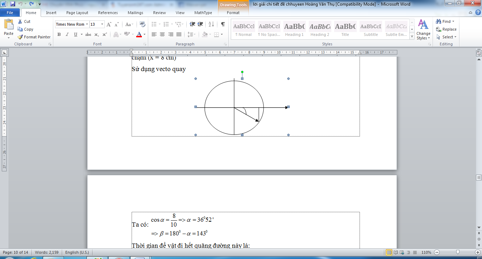Click the Sort paragraph icon
Viewport: 482px width, 259px height.
coord(211,24)
